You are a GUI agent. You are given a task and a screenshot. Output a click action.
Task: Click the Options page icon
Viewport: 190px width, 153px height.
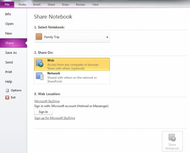point(7,90)
